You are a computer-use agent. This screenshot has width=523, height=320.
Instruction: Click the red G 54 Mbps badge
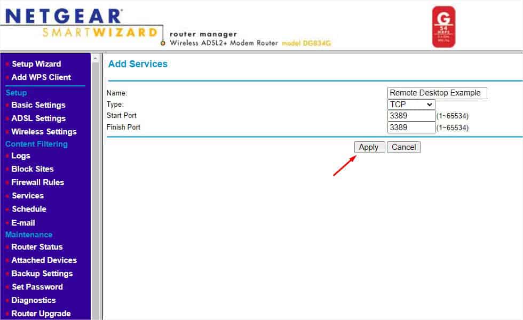[x=443, y=27]
